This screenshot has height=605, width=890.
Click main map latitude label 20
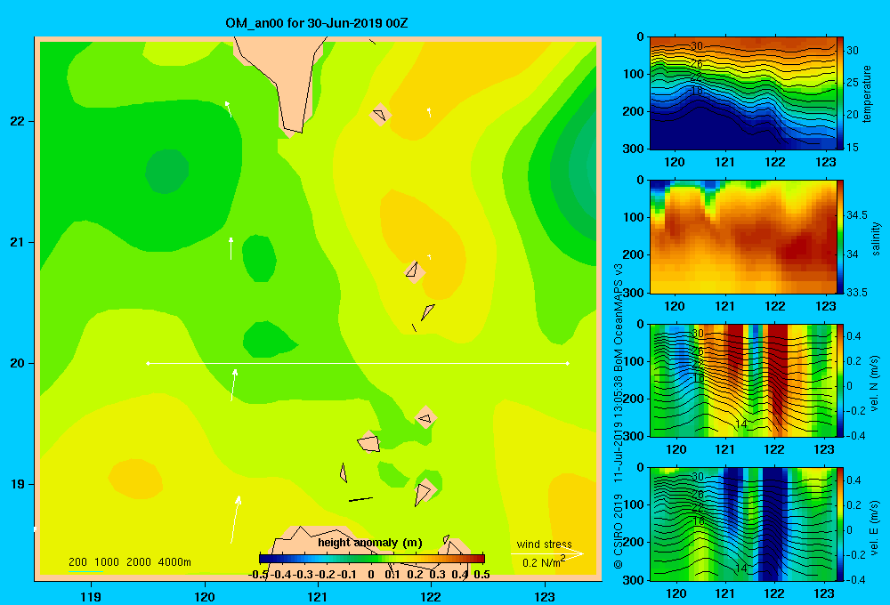(x=18, y=363)
